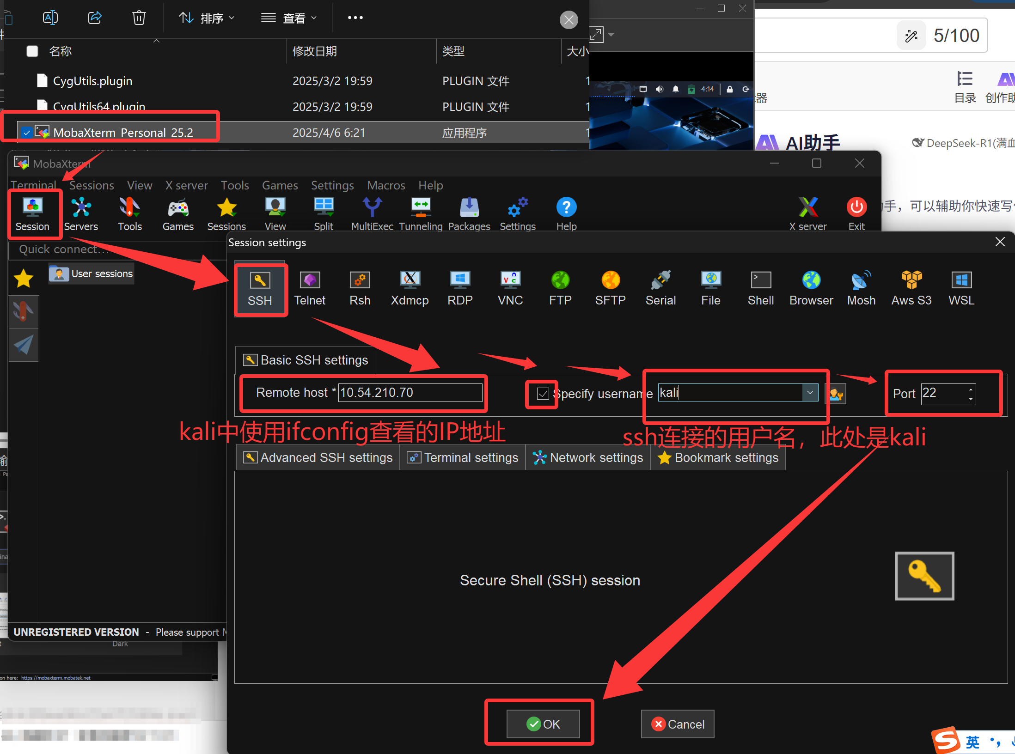The image size is (1015, 754).
Task: Open the Settings gear toolbar icon
Action: (518, 214)
